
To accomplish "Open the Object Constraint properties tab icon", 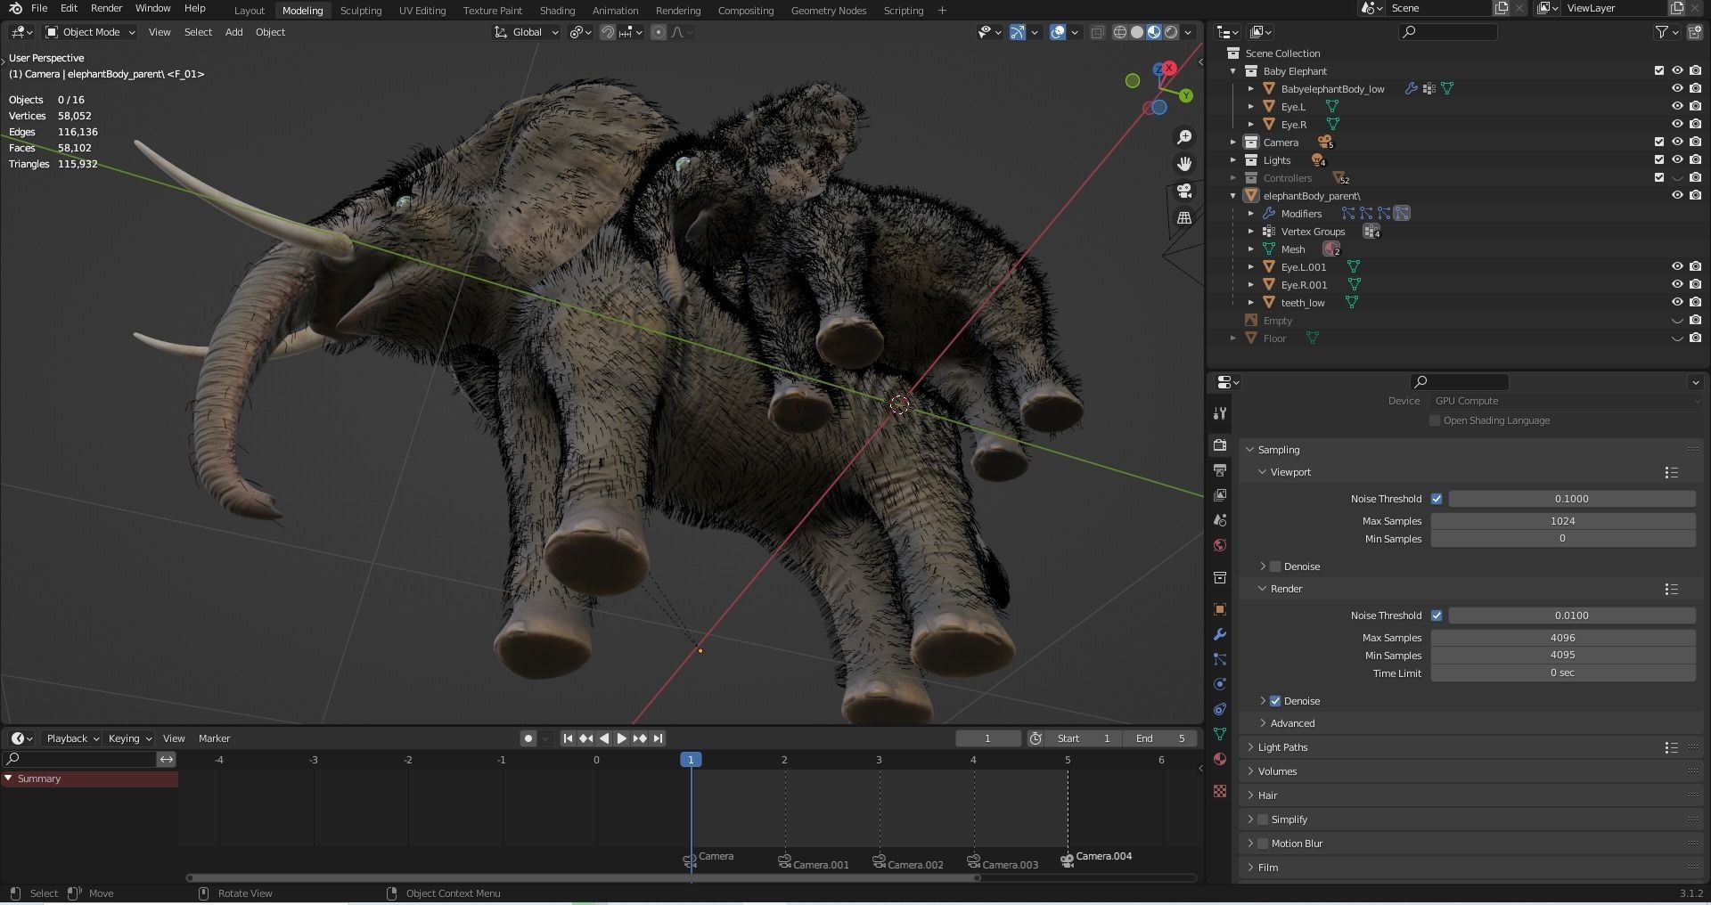I will coord(1220,710).
